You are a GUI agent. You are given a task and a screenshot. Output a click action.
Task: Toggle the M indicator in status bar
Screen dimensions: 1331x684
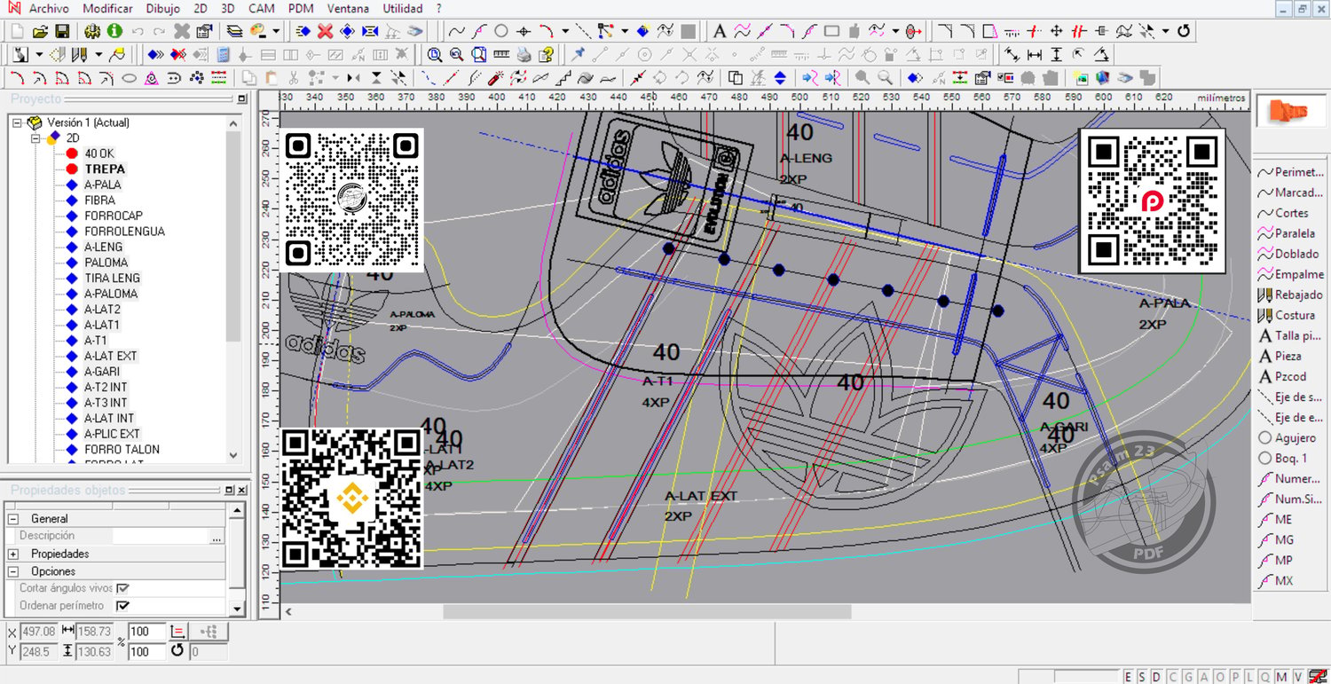pyautogui.click(x=1283, y=677)
